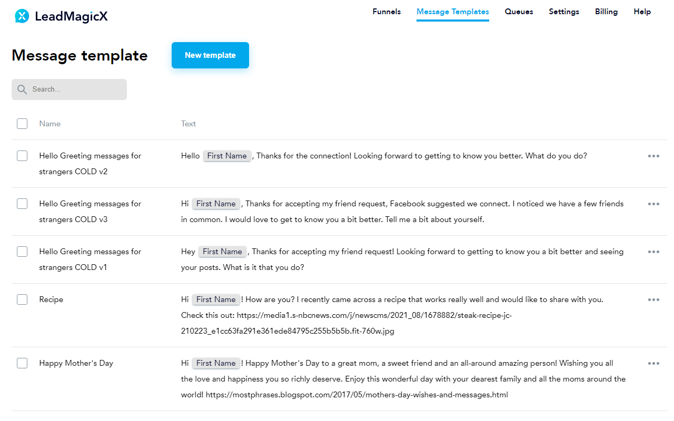Click the search magnifier icon
674x421 pixels.
tap(22, 89)
